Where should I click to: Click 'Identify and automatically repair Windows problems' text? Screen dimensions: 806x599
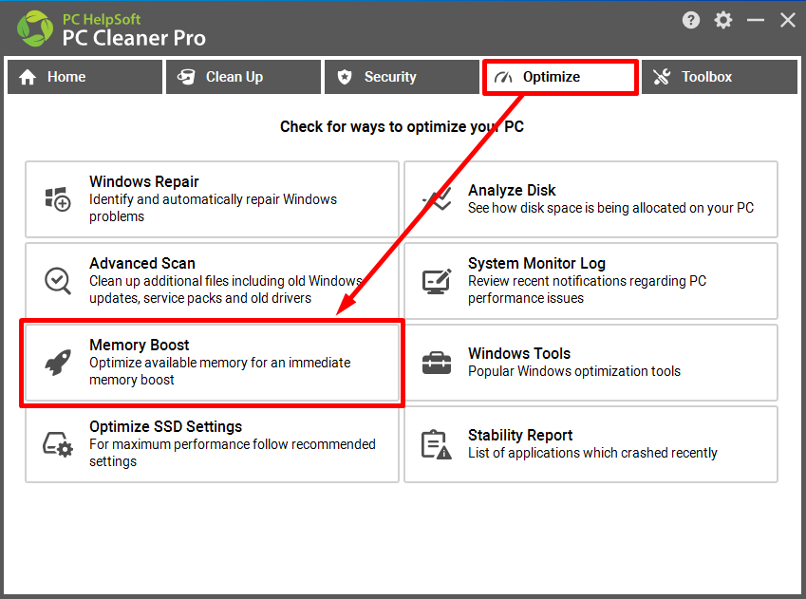click(x=213, y=208)
